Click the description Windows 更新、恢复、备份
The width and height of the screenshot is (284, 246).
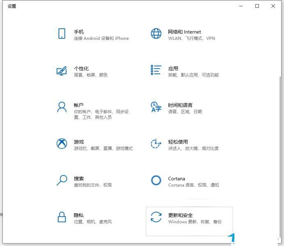[195, 222]
